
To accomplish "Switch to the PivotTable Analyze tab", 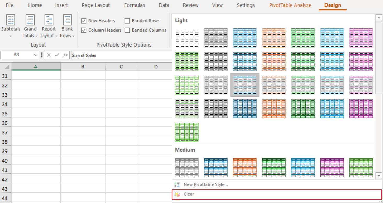I will coord(290,5).
